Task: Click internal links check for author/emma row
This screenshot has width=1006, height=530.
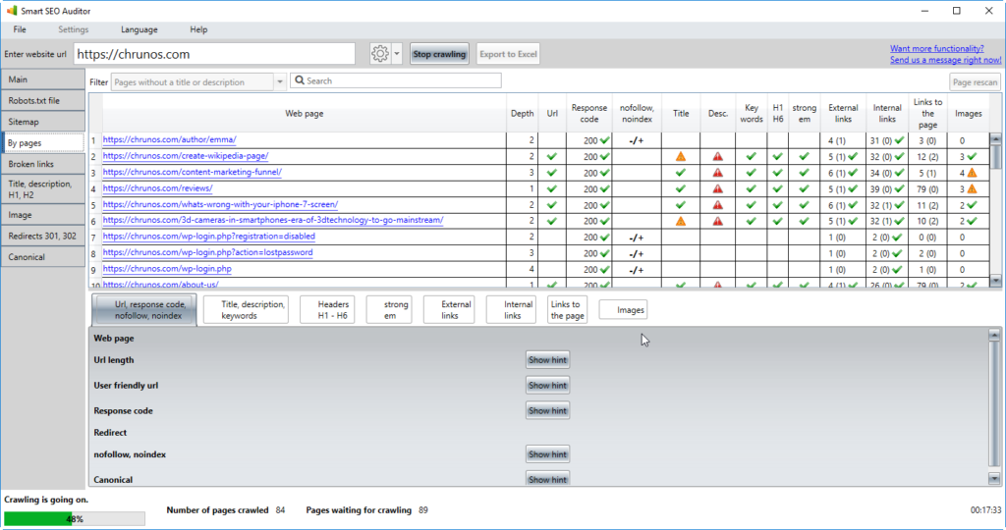Action: pos(899,140)
